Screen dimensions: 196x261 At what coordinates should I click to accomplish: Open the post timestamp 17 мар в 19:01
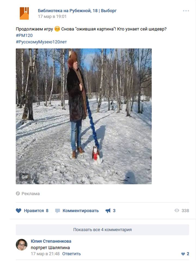click(x=52, y=17)
